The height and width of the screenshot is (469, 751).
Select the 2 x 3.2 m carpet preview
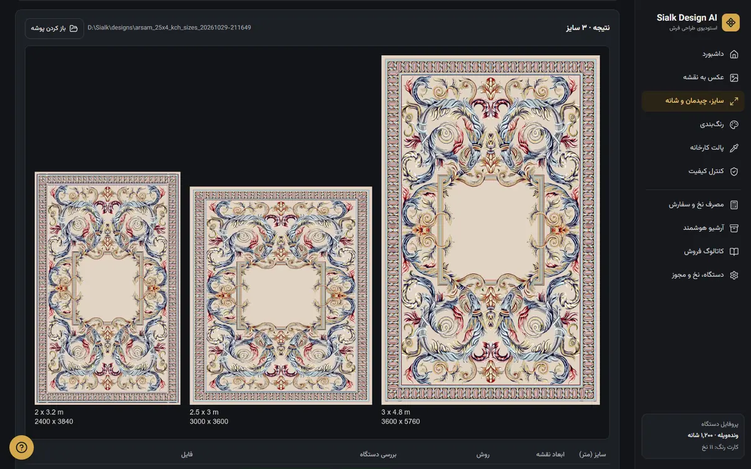coord(108,288)
